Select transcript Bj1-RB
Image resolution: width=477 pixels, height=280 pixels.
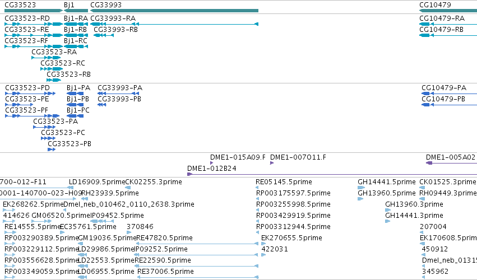[76, 35]
